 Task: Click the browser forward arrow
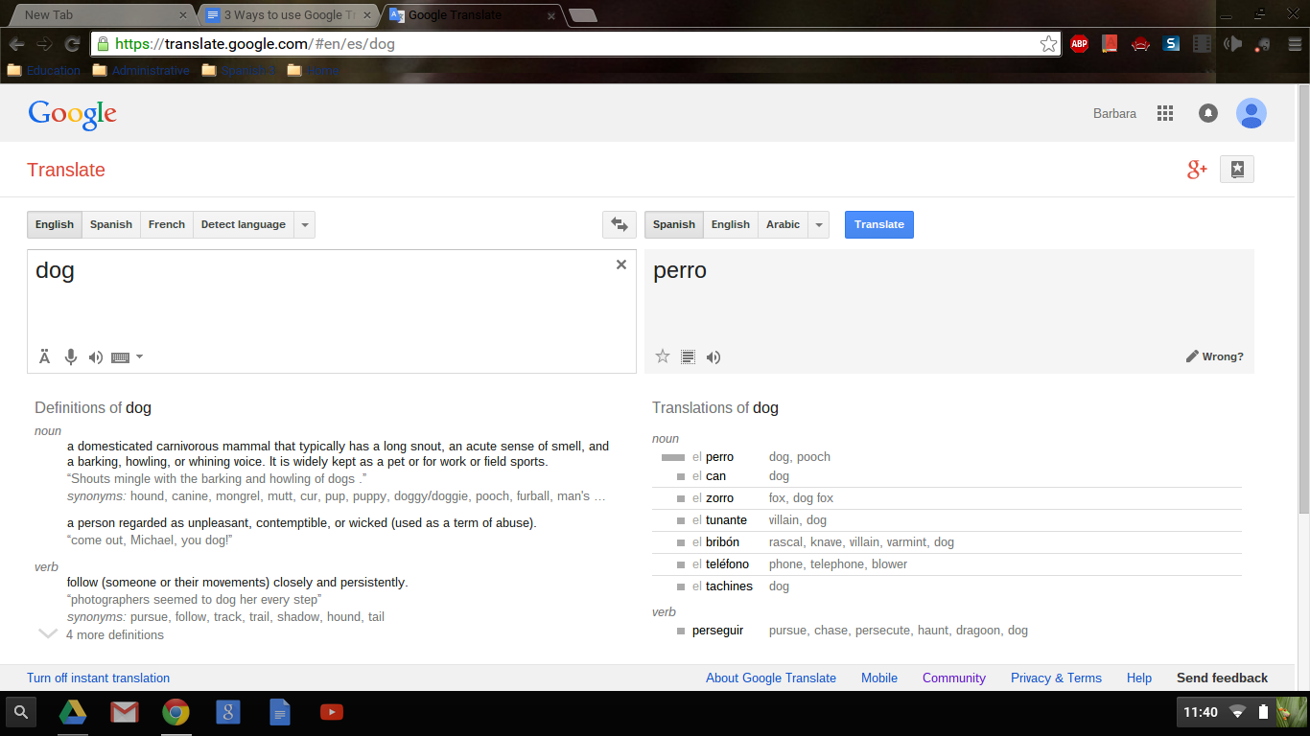[x=44, y=44]
